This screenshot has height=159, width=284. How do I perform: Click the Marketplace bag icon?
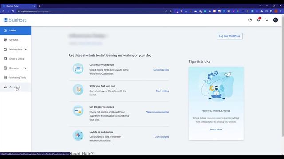[x=5, y=49]
